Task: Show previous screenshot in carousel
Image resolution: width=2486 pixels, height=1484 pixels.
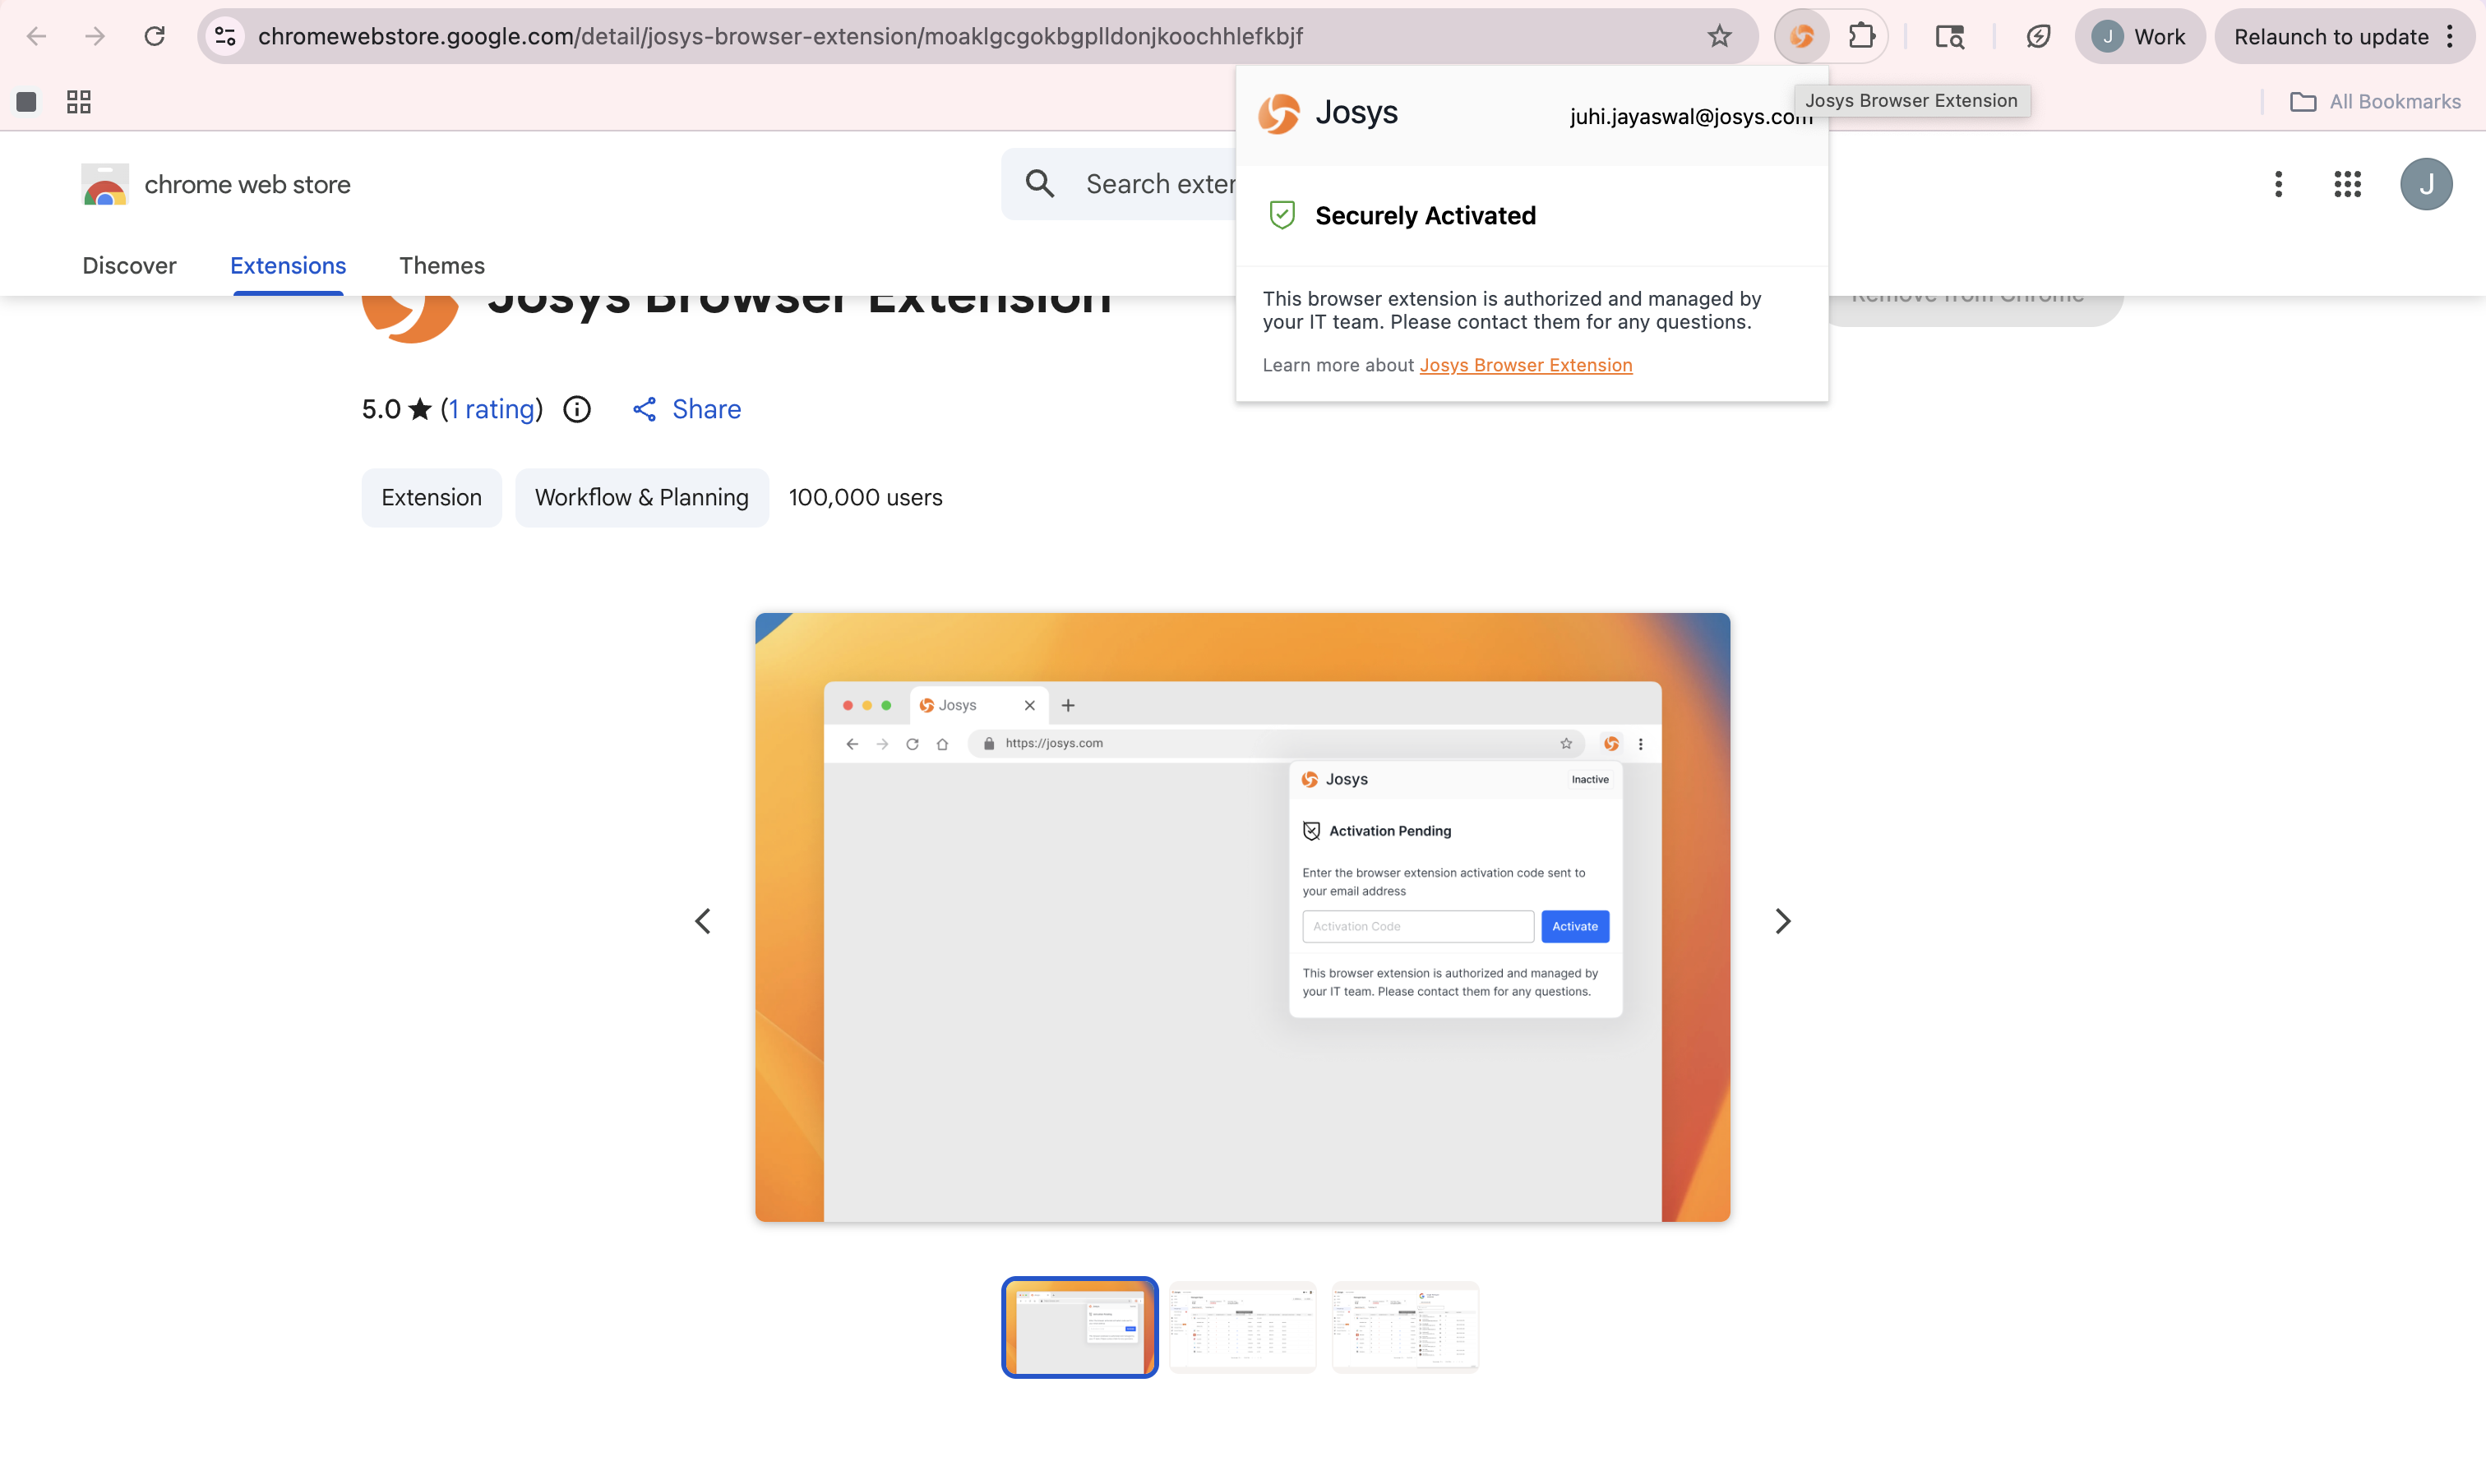Action: click(703, 921)
